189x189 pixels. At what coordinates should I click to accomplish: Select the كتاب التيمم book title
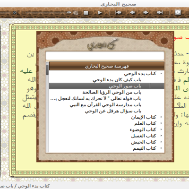point(145,148)
